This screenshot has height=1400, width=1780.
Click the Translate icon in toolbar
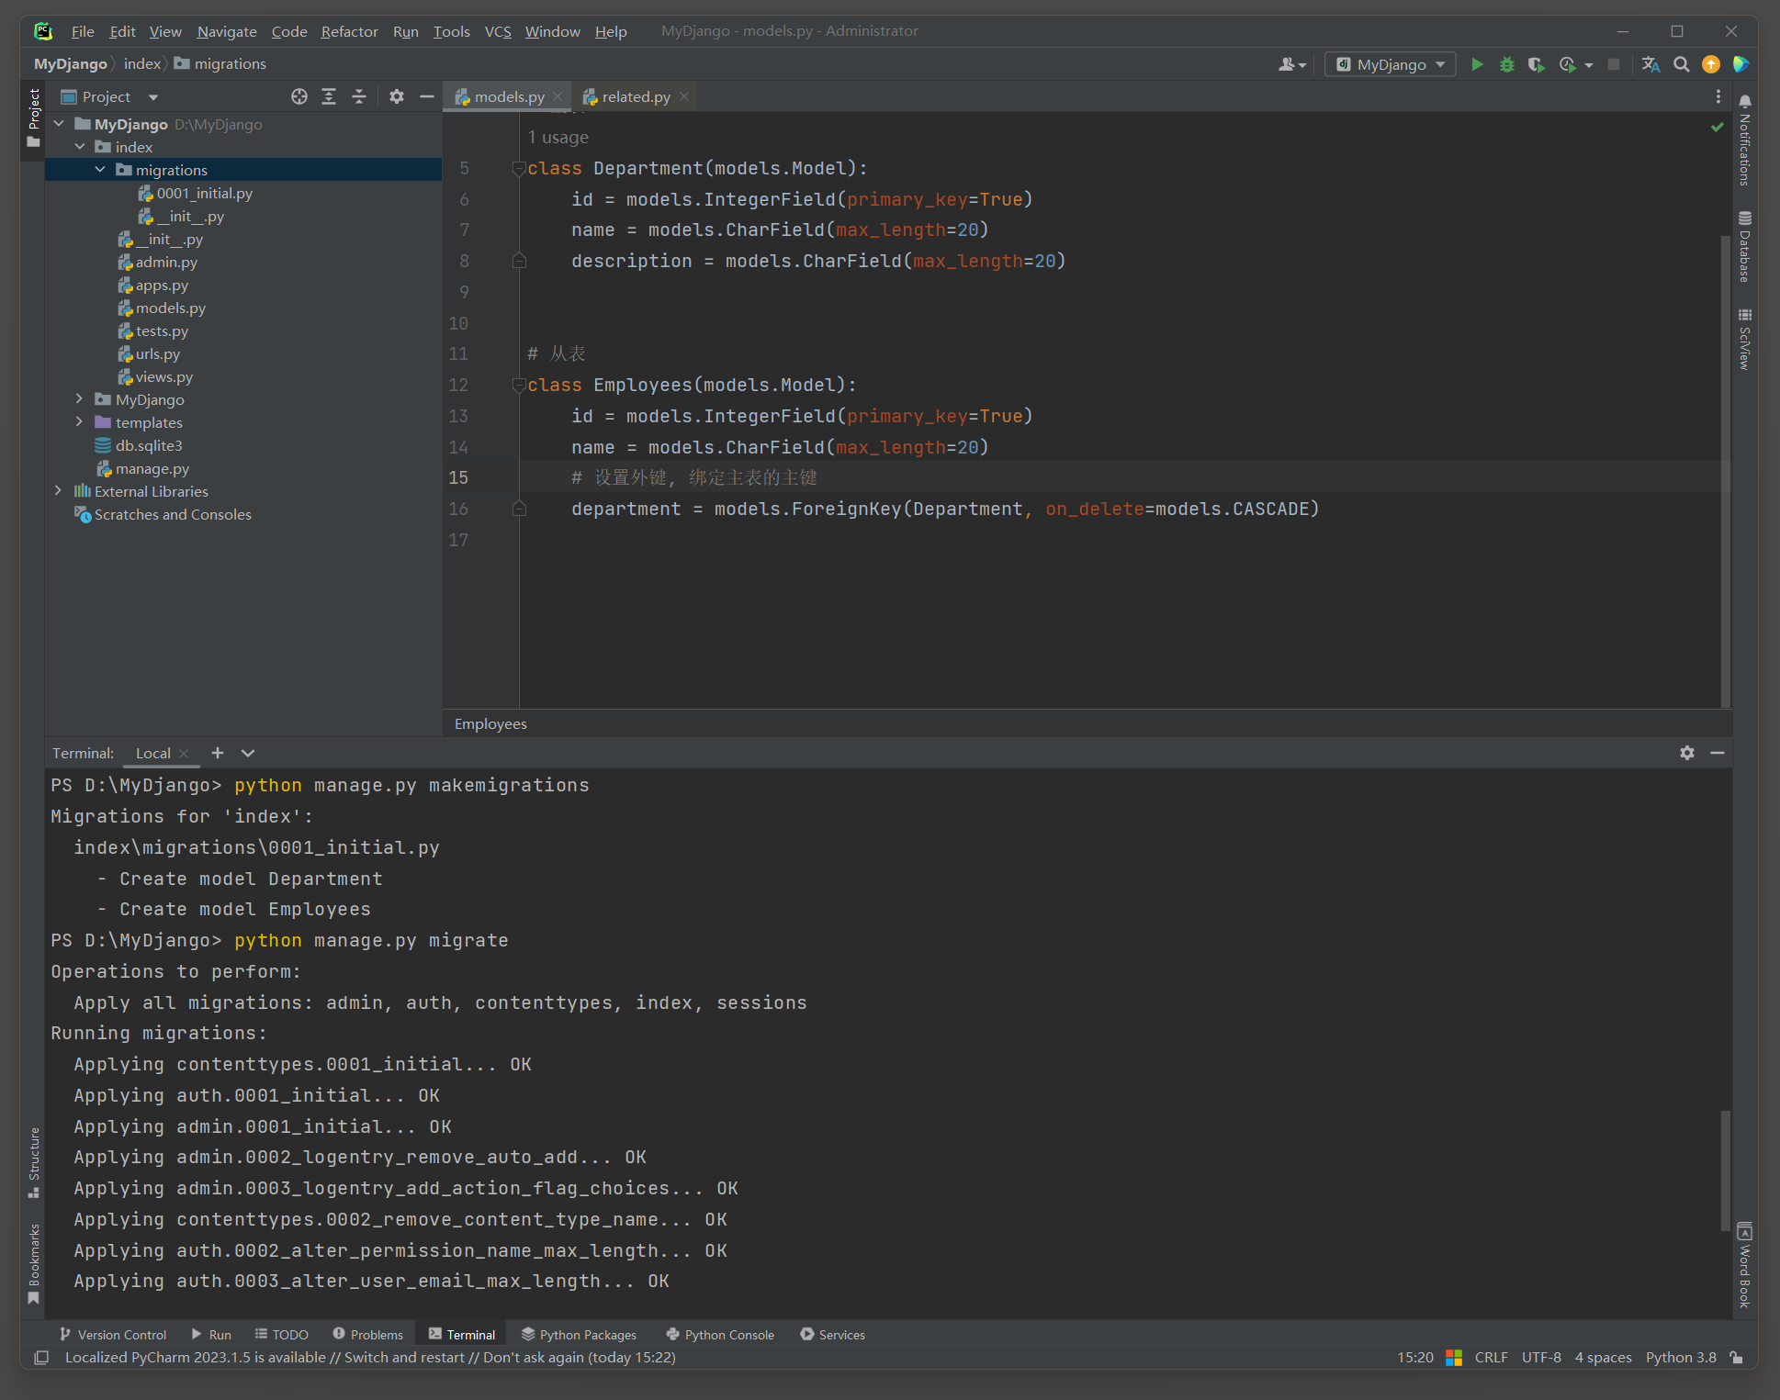coord(1650,64)
